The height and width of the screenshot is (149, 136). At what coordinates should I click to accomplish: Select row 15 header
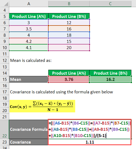point(4,80)
